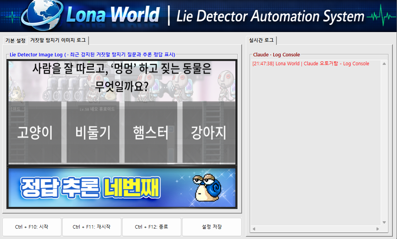Click the Lie Detector Automation System title
Image resolution: width=397 pixels, height=239 pixels.
pos(270,16)
